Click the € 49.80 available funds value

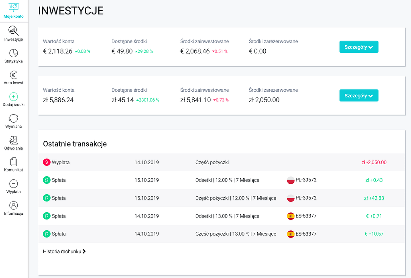pos(122,51)
